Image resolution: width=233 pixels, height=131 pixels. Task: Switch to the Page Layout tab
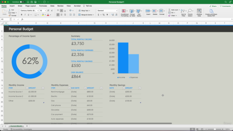tap(31, 6)
